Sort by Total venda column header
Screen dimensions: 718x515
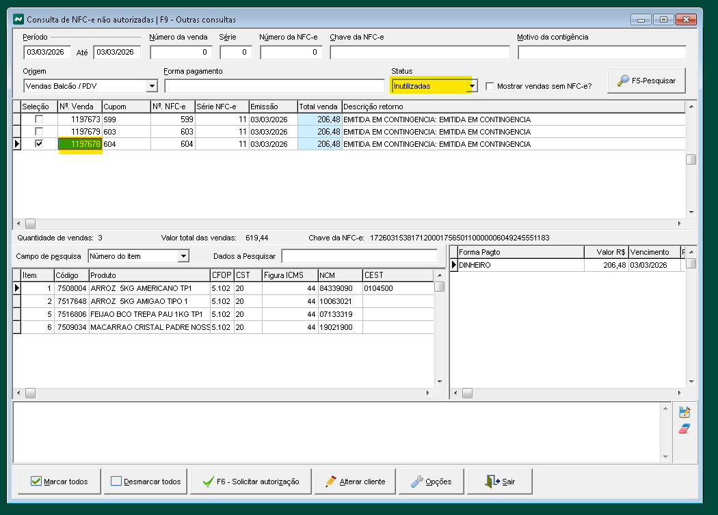[319, 107]
